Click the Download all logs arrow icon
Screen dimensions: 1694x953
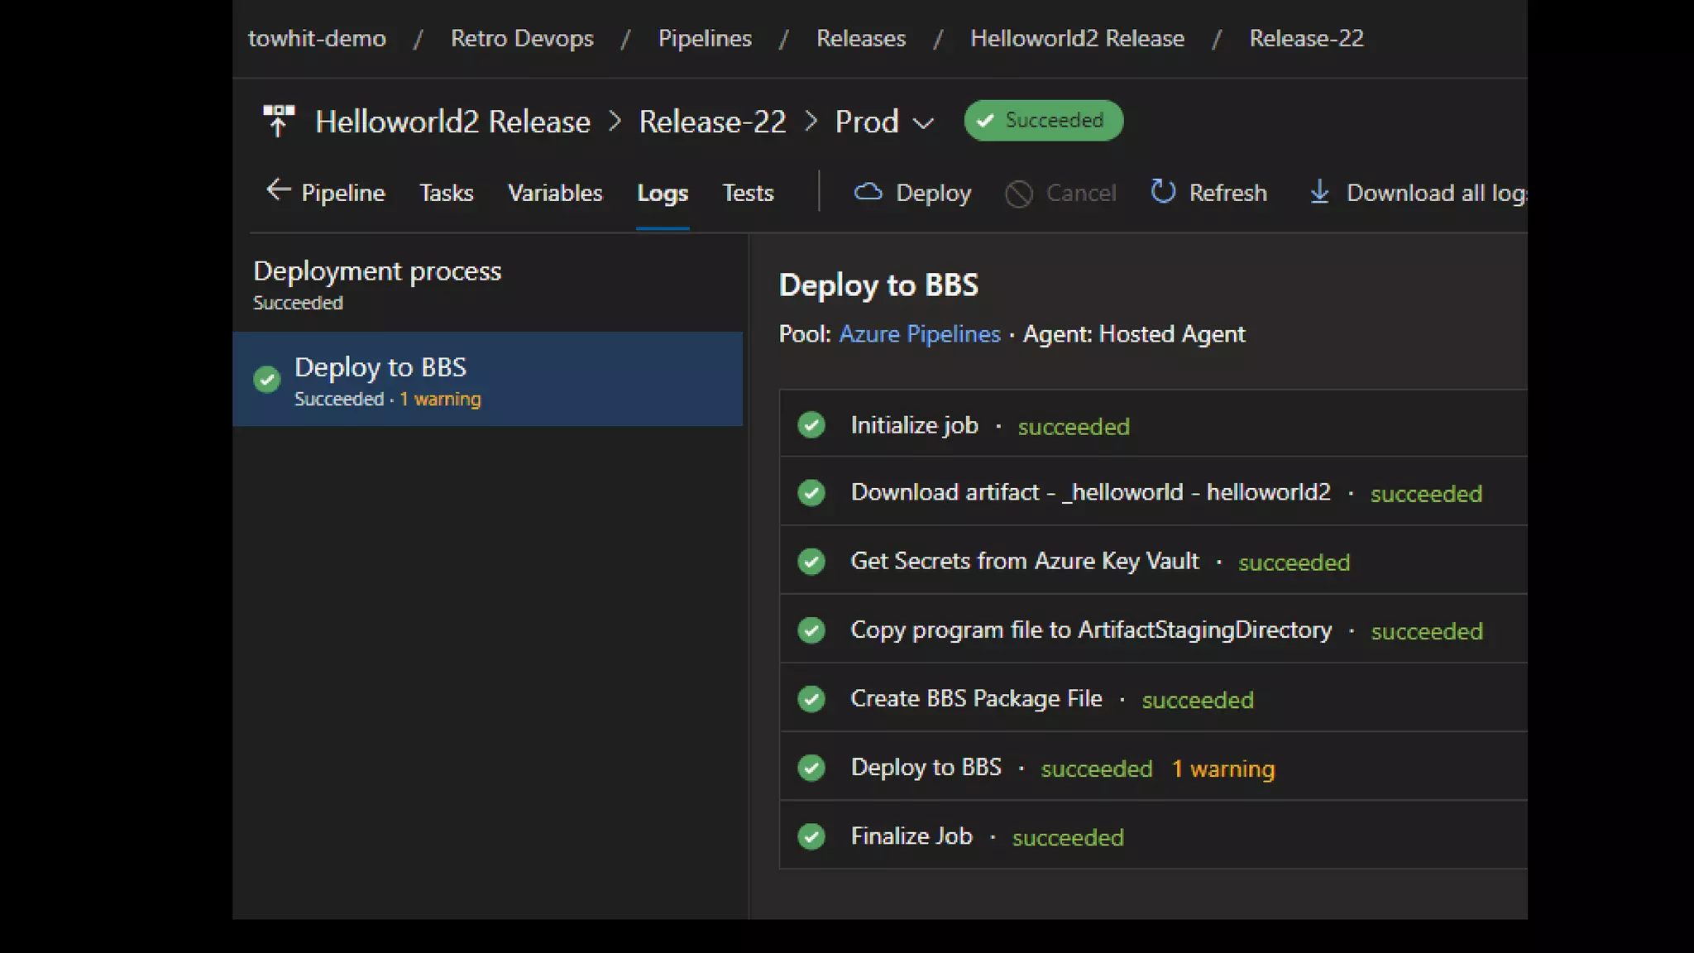pos(1319,192)
